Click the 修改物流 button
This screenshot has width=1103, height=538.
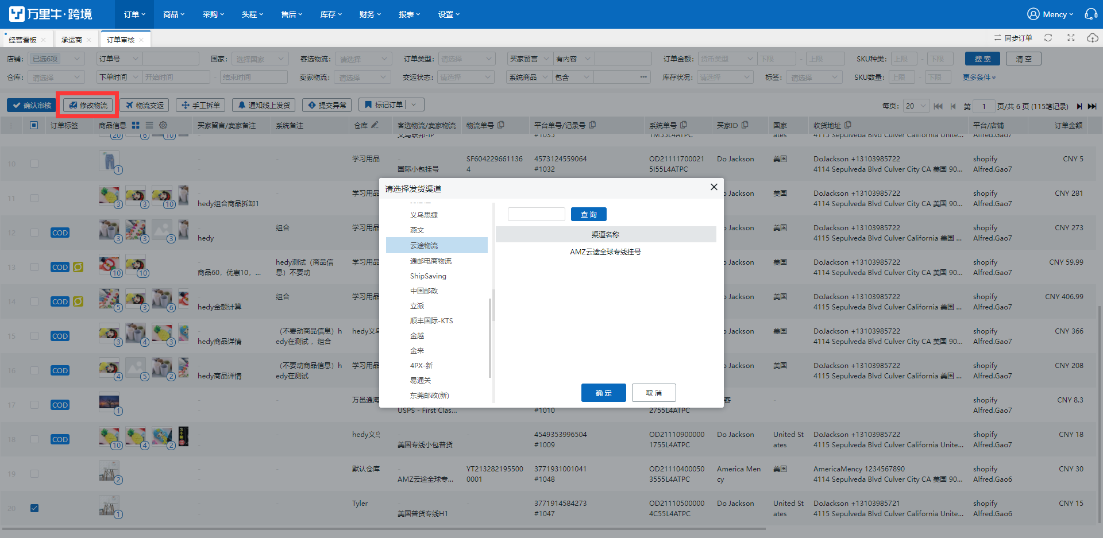point(88,105)
